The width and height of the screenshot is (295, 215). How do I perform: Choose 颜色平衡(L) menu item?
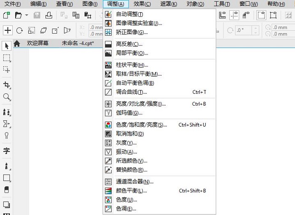pos(159,191)
